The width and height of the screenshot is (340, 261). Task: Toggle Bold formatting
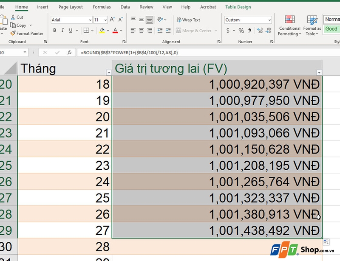pyautogui.click(x=54, y=30)
